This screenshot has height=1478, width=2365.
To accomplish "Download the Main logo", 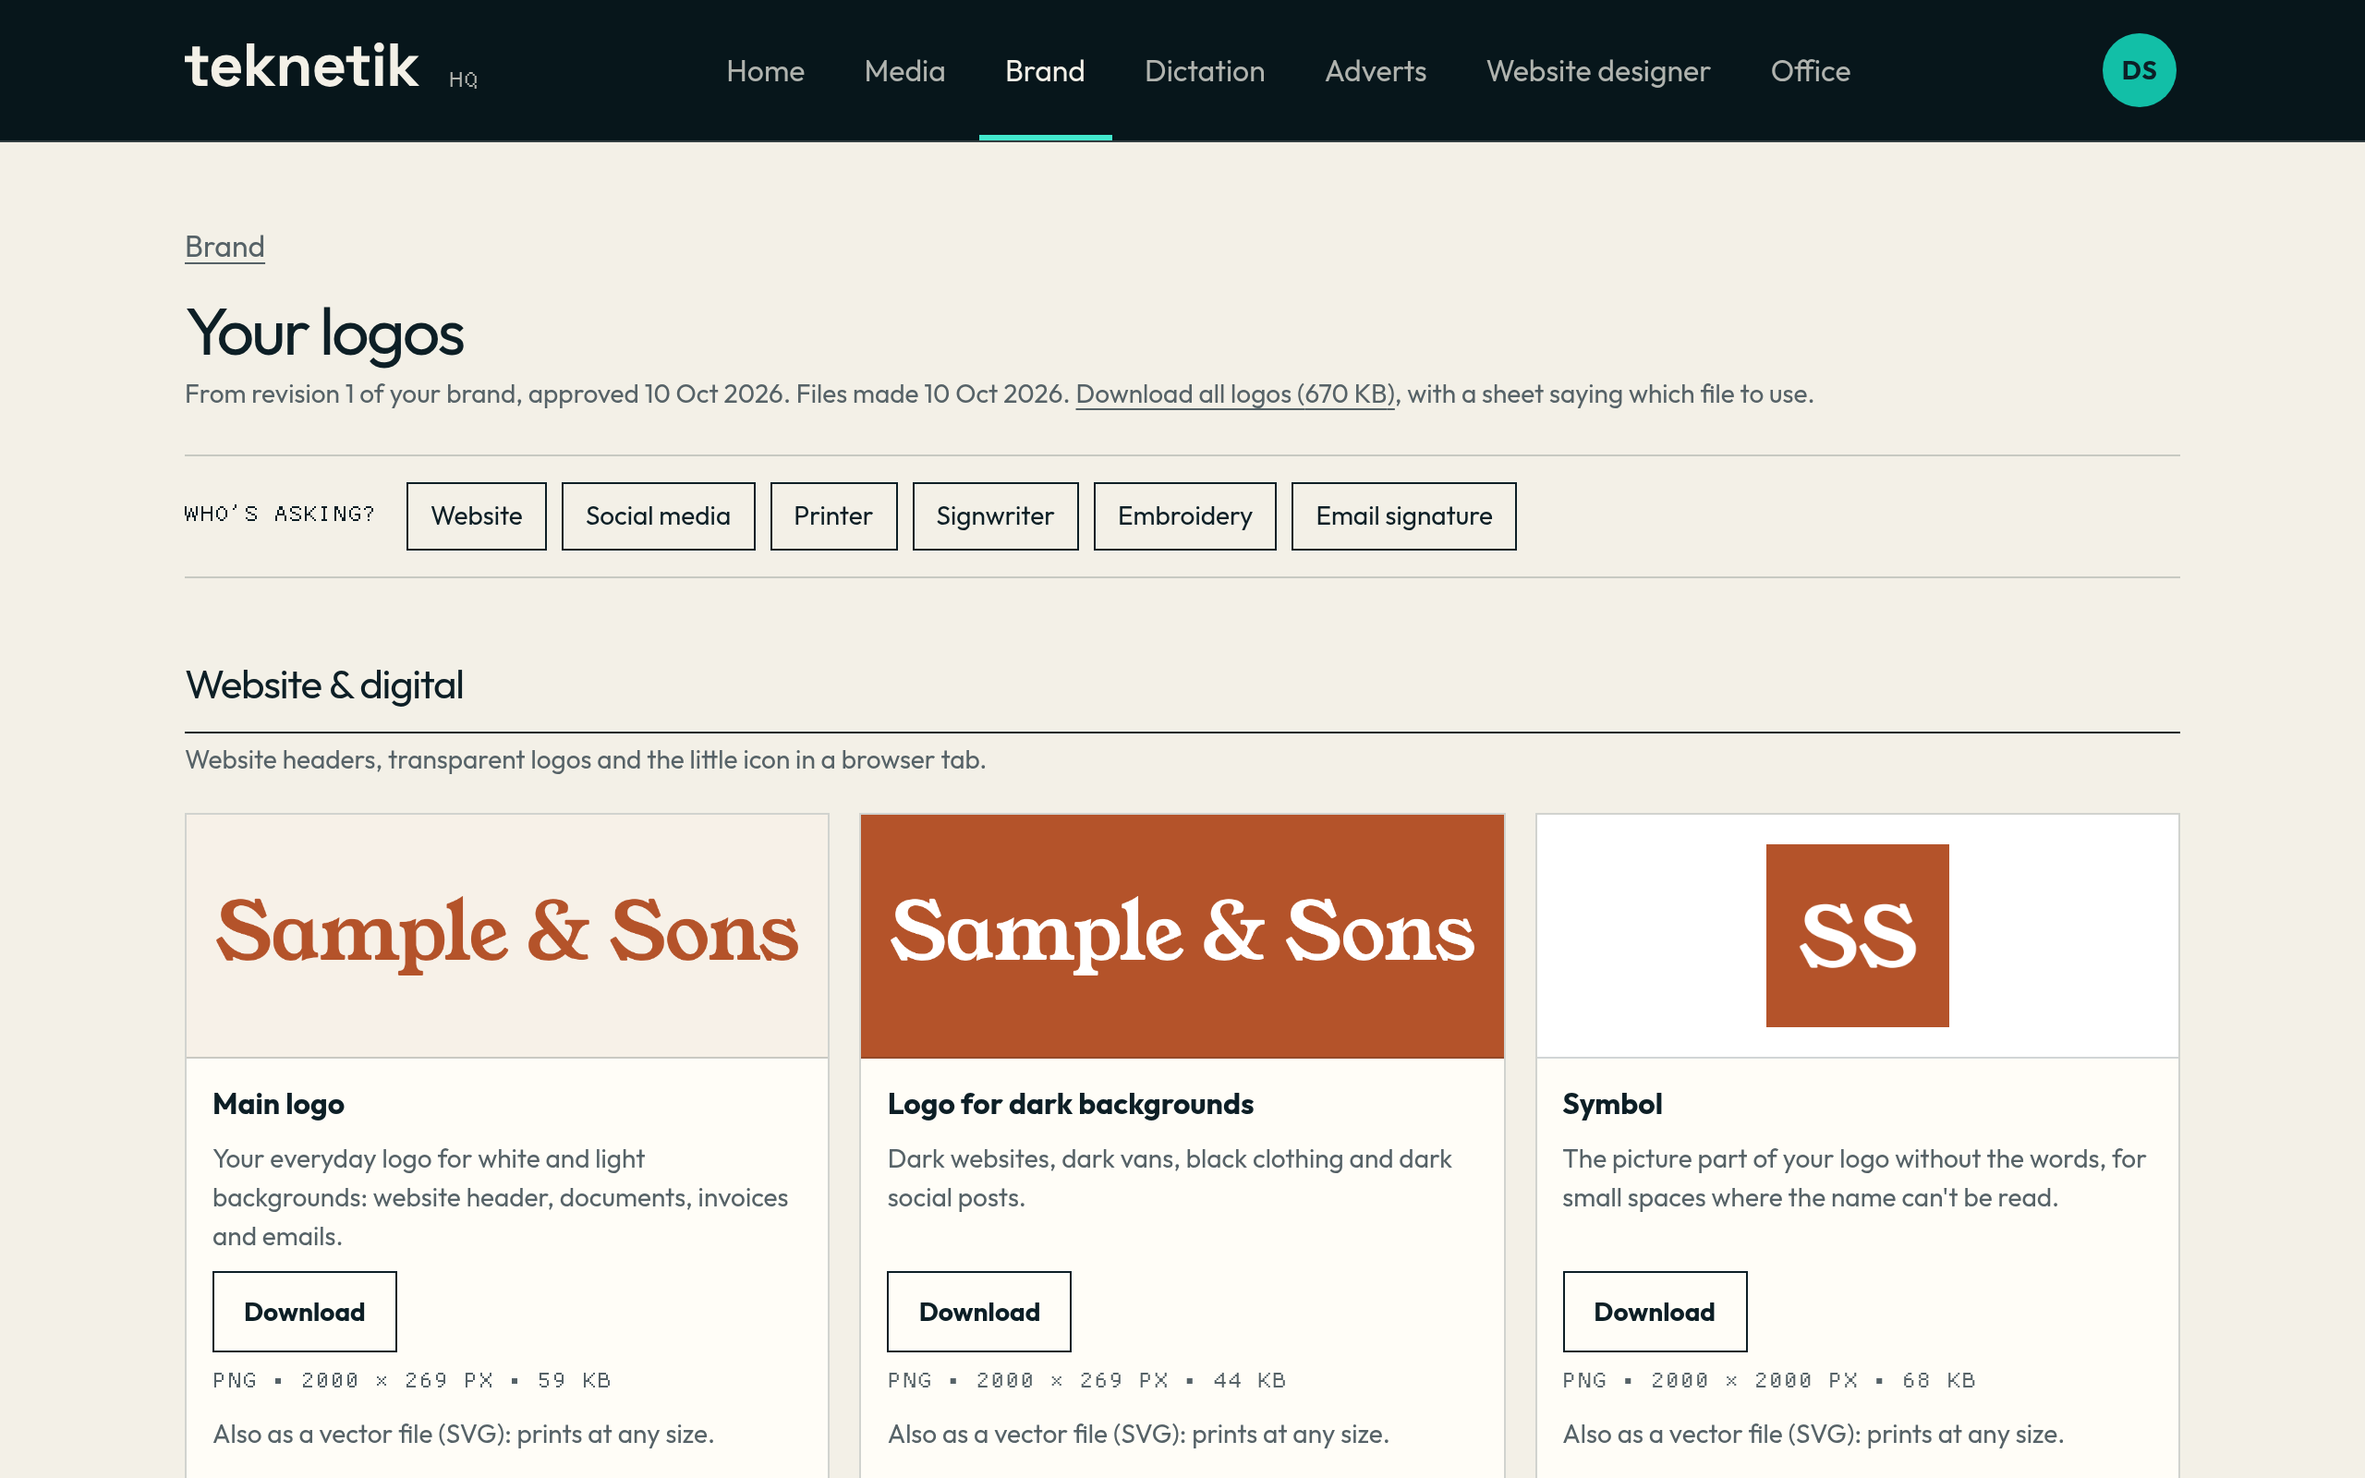I will [304, 1312].
